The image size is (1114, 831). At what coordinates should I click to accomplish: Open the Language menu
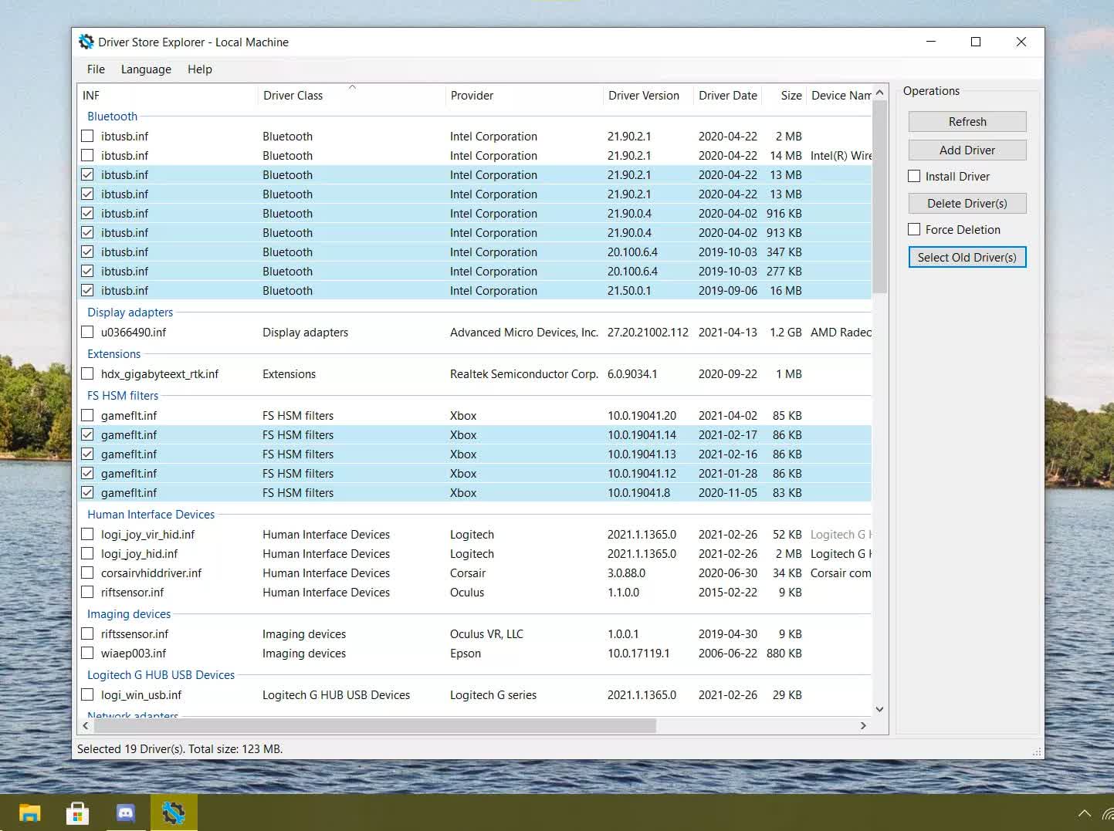pos(146,69)
